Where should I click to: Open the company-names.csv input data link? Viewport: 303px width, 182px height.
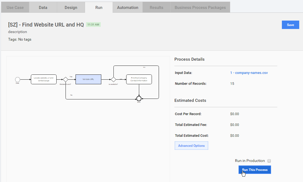coord(249,73)
